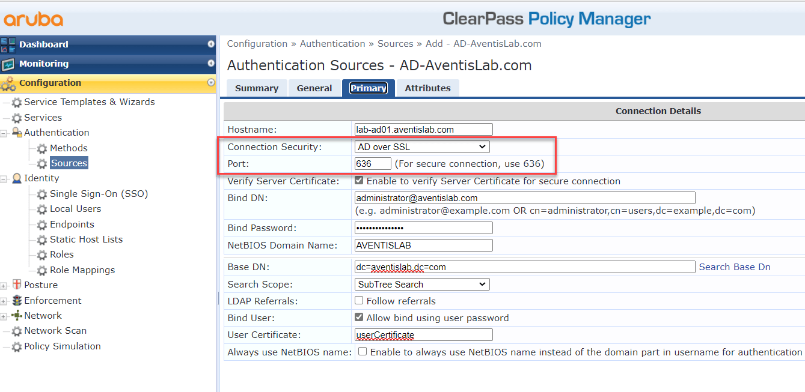The height and width of the screenshot is (392, 805).
Task: Click the Bind DN input field
Action: click(525, 198)
